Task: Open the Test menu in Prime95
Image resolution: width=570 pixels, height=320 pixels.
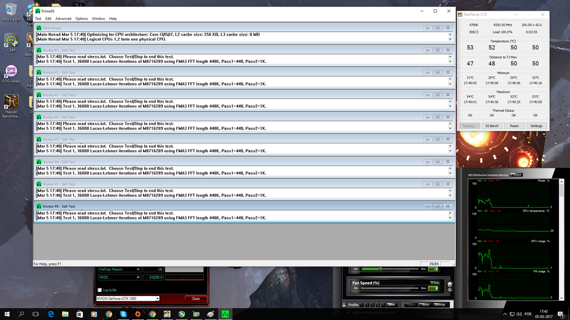Action: pos(38,18)
